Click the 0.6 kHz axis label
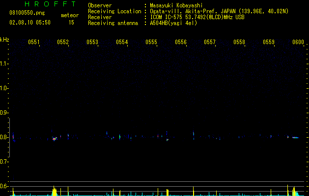Viewport: 309px width, 196px height. 4,186
